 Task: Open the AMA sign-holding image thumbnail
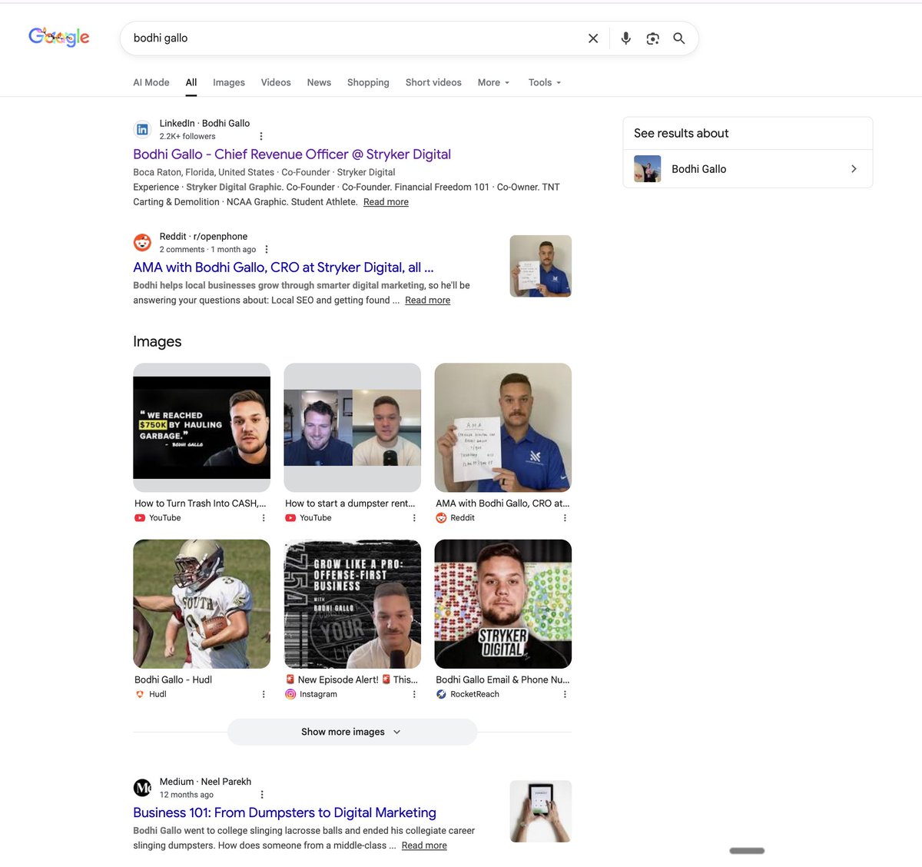tap(502, 427)
